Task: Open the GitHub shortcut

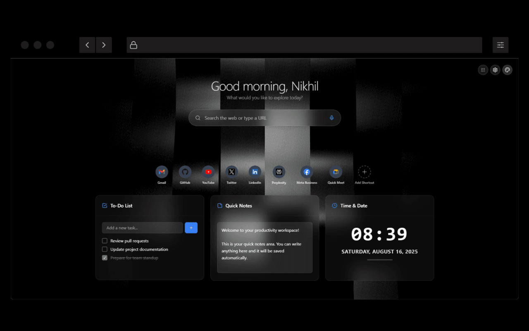Action: (x=185, y=173)
